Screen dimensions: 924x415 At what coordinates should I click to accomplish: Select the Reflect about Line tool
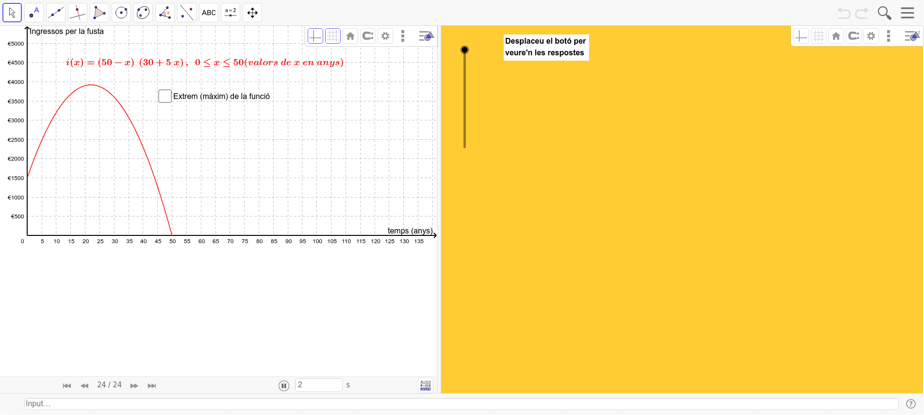point(187,13)
